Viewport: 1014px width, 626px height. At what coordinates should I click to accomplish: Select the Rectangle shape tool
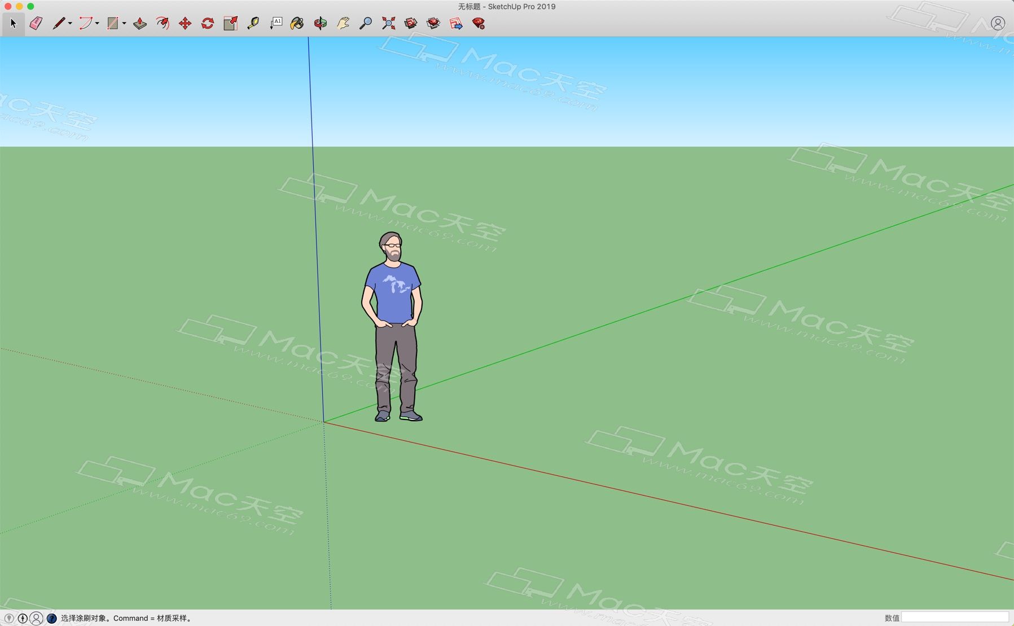112,23
